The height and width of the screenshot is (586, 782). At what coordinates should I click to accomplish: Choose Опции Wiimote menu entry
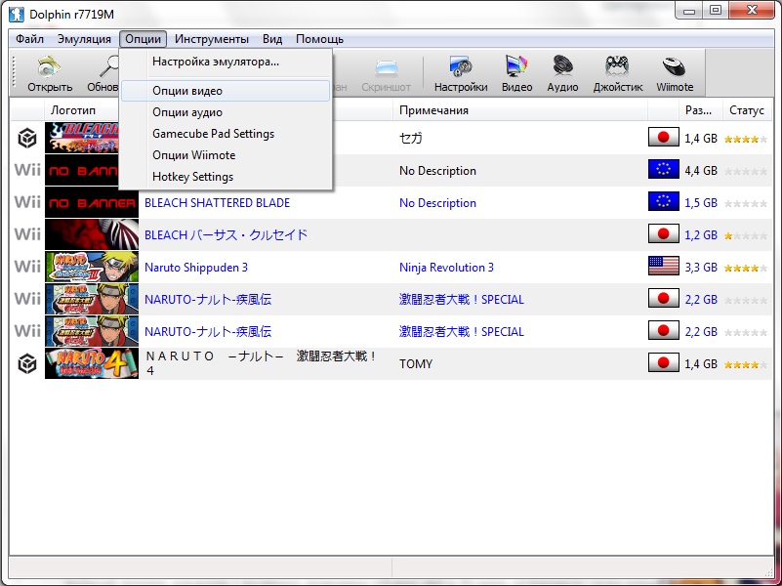[226, 155]
